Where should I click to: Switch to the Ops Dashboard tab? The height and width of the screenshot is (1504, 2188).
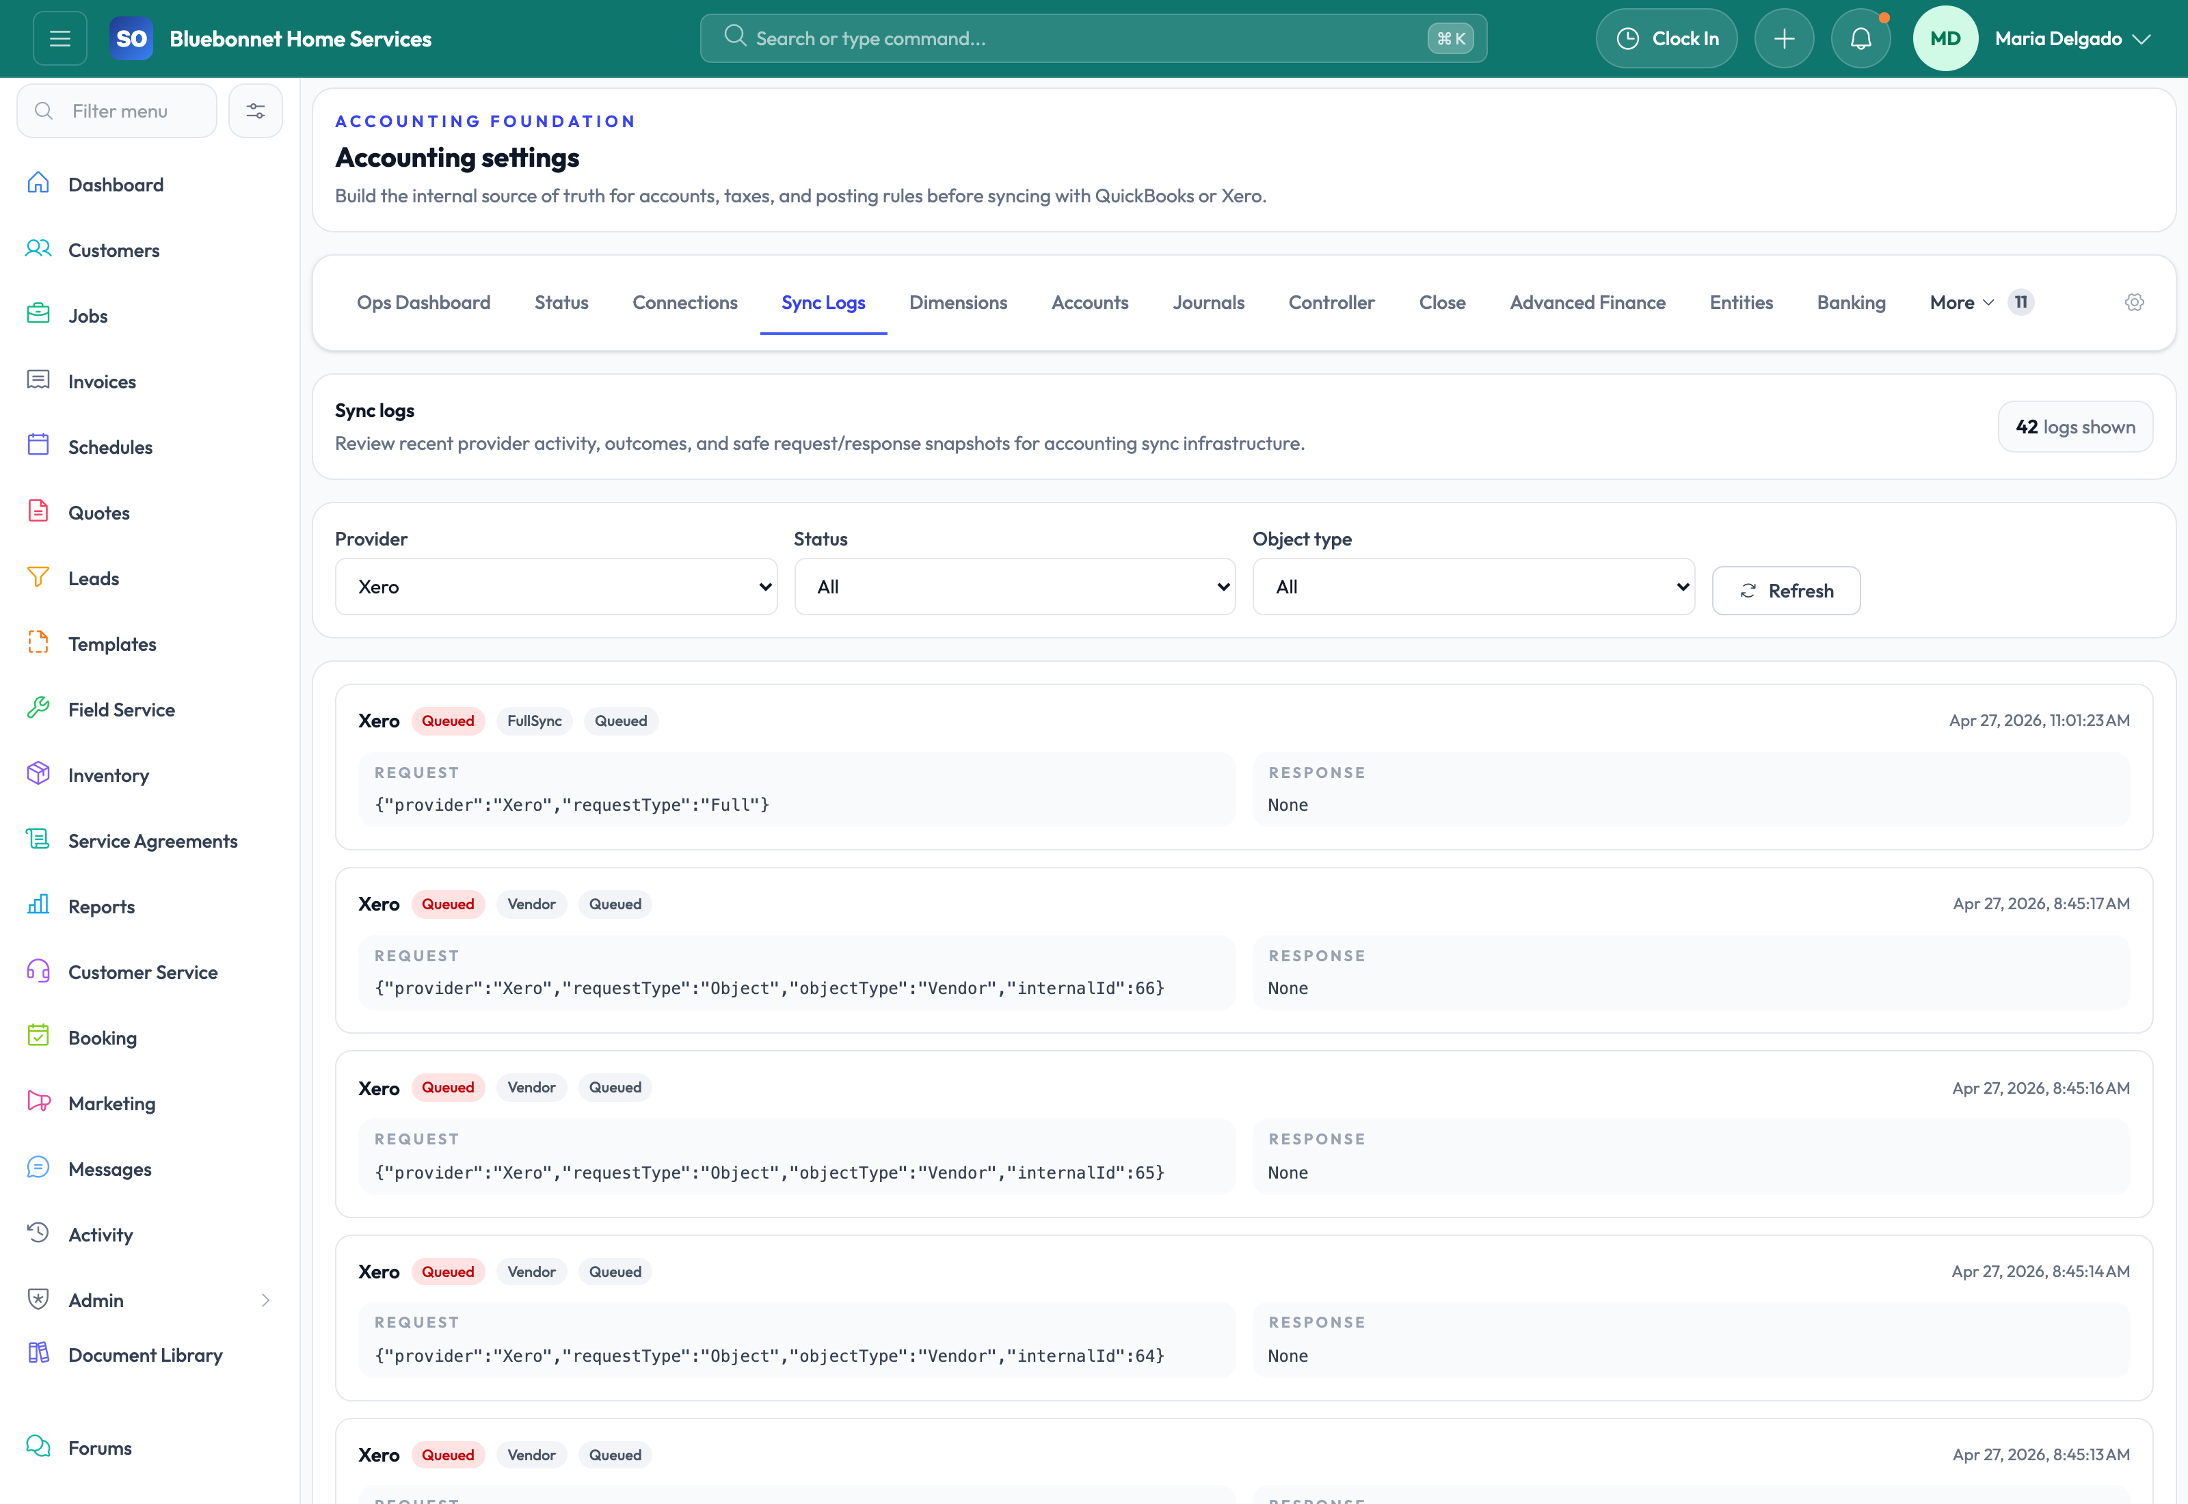[x=423, y=302]
